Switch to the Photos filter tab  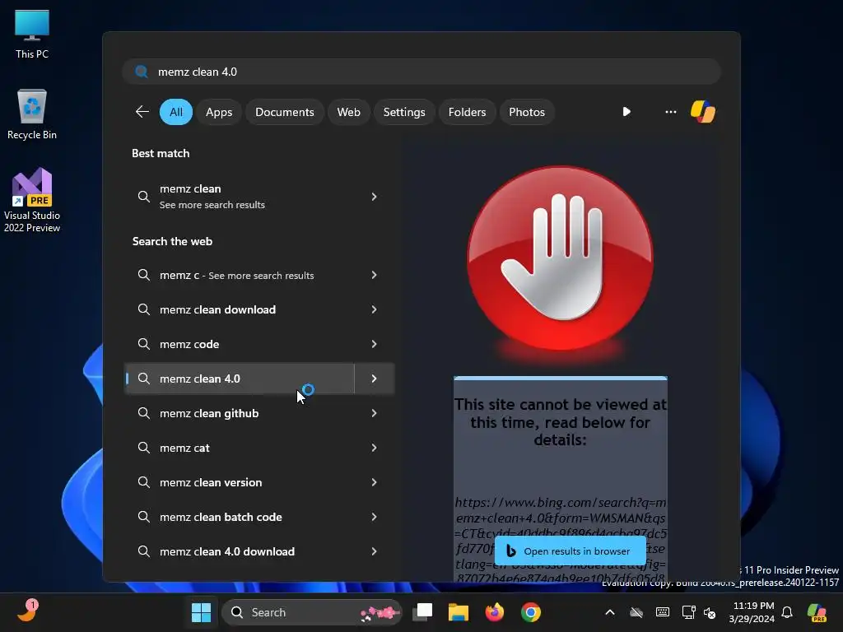[x=527, y=112]
